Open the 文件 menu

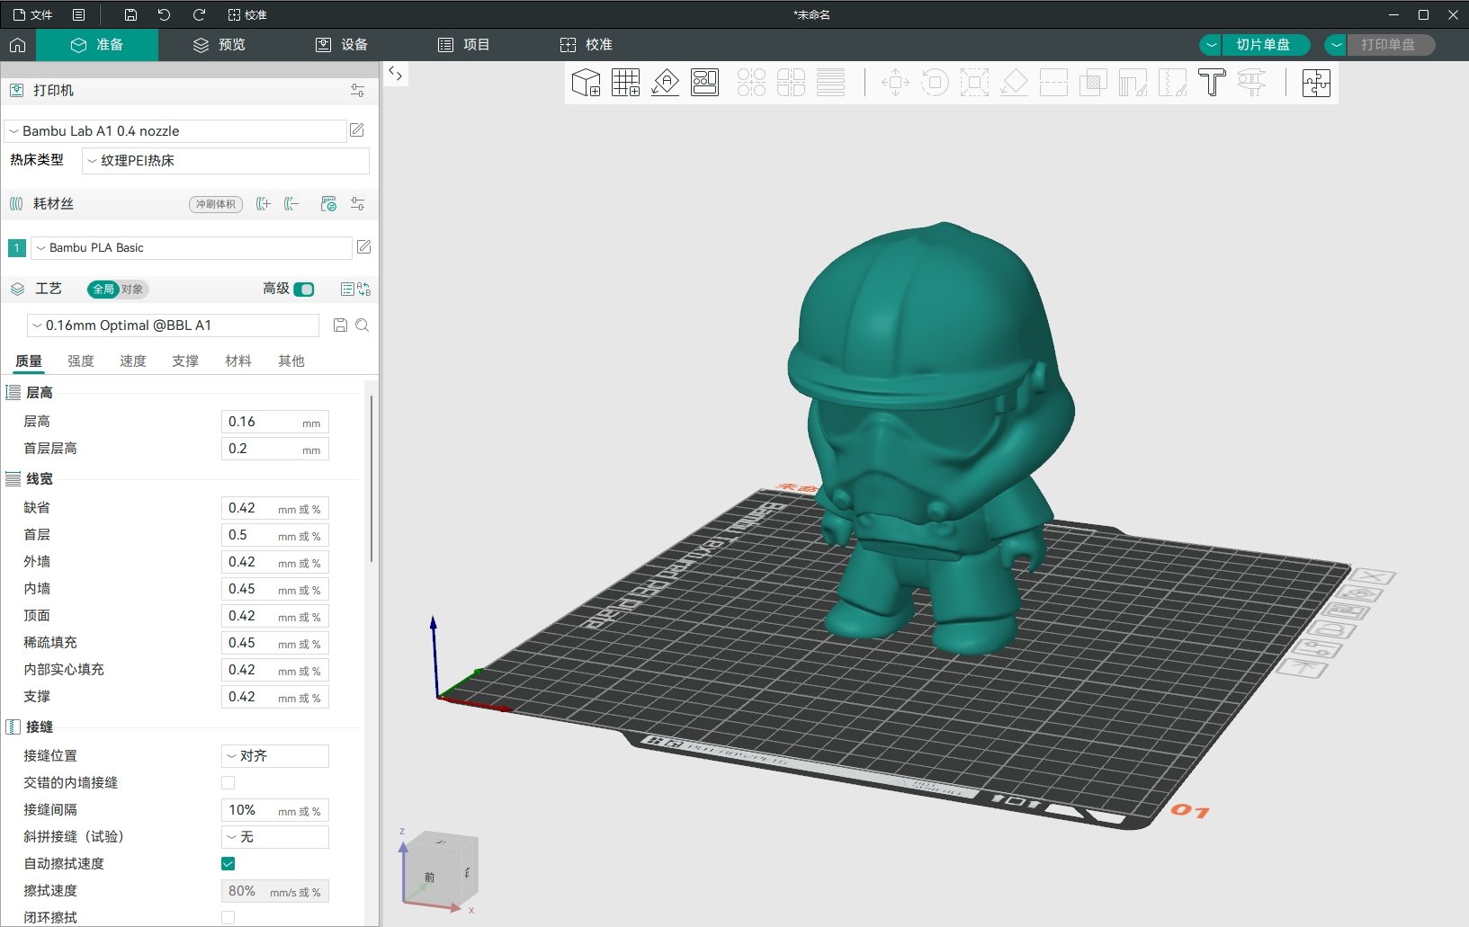tap(32, 14)
